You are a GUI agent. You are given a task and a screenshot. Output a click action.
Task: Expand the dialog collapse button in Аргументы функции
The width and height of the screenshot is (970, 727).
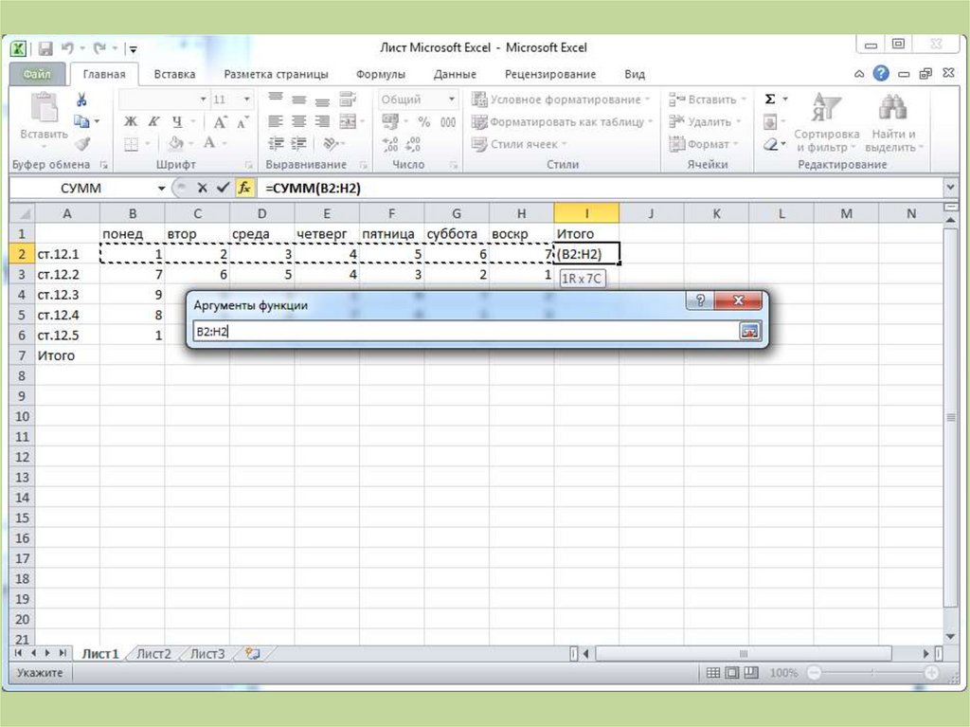pyautogui.click(x=750, y=332)
